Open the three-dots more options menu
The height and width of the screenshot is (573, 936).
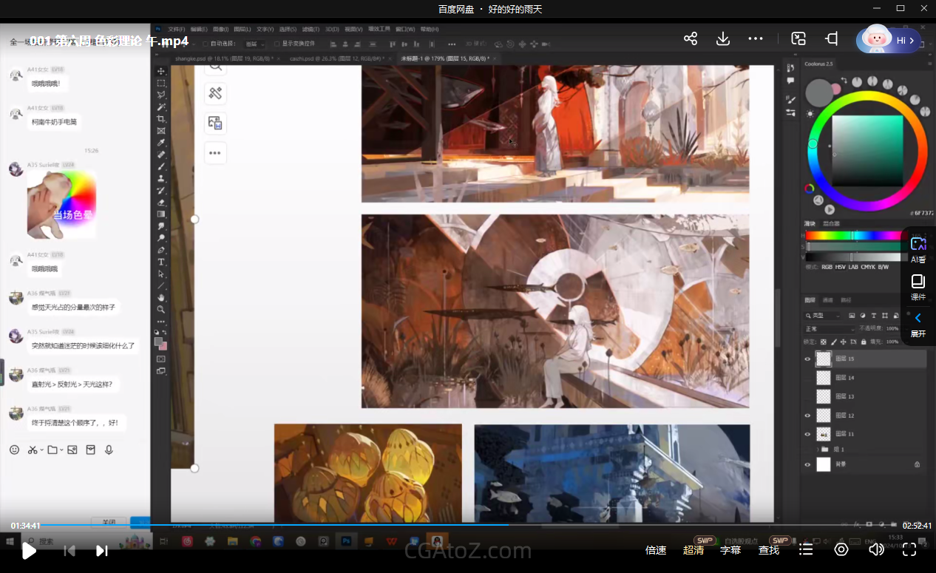[x=755, y=39]
